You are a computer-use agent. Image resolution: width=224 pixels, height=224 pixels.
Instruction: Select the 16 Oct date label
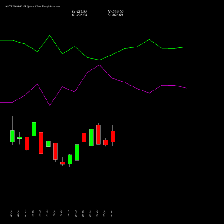tap(61, 213)
